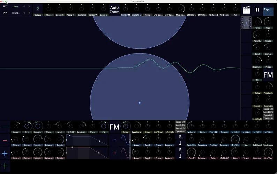This screenshot has height=174, width=277.
Task: Click the Straight M label
Action: [x=136, y=15]
